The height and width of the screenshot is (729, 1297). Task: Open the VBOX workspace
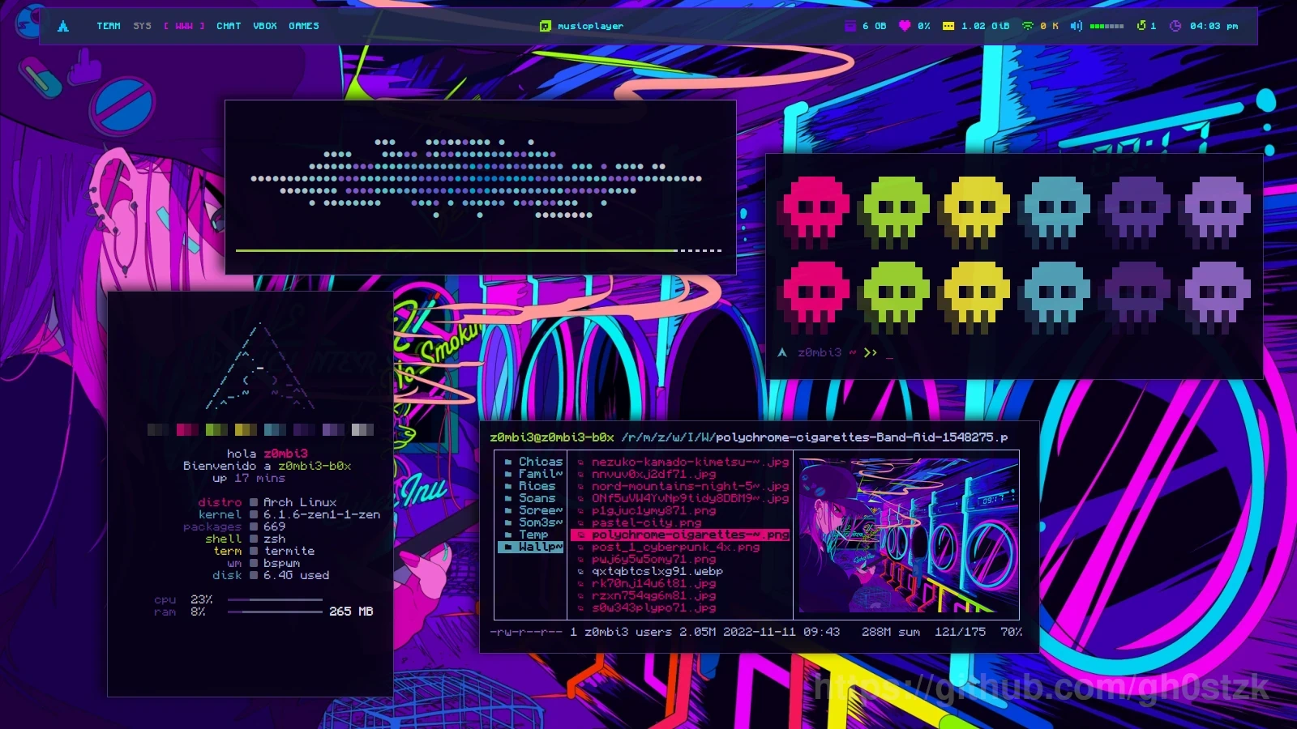(x=265, y=26)
